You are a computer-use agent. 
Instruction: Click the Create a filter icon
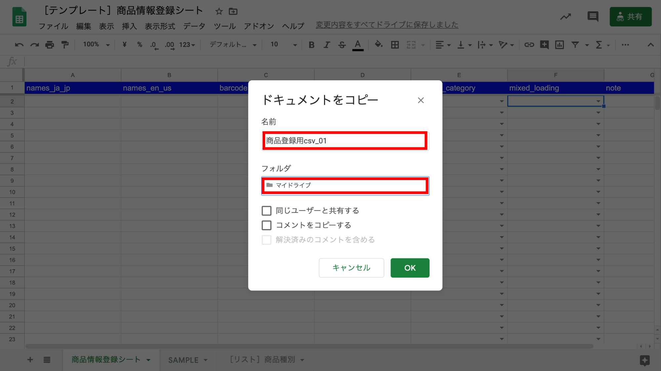click(x=576, y=45)
